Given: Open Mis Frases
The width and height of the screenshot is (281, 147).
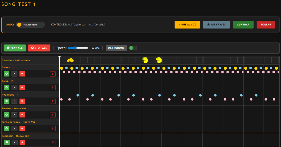Looking at the screenshot, I should tap(216, 25).
